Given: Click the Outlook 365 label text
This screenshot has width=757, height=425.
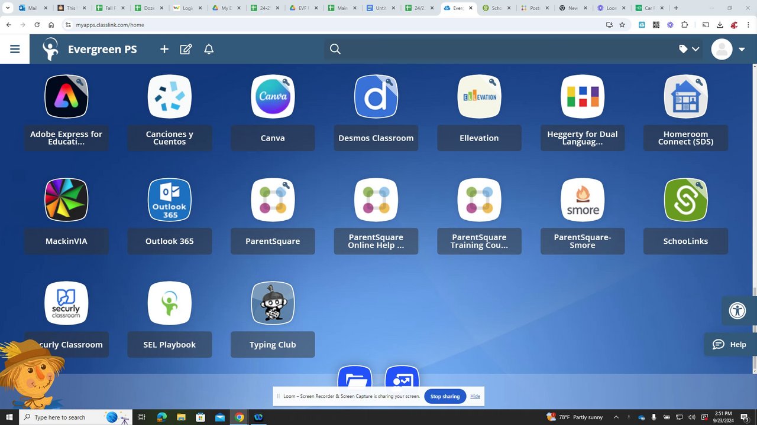Looking at the screenshot, I should (170, 241).
